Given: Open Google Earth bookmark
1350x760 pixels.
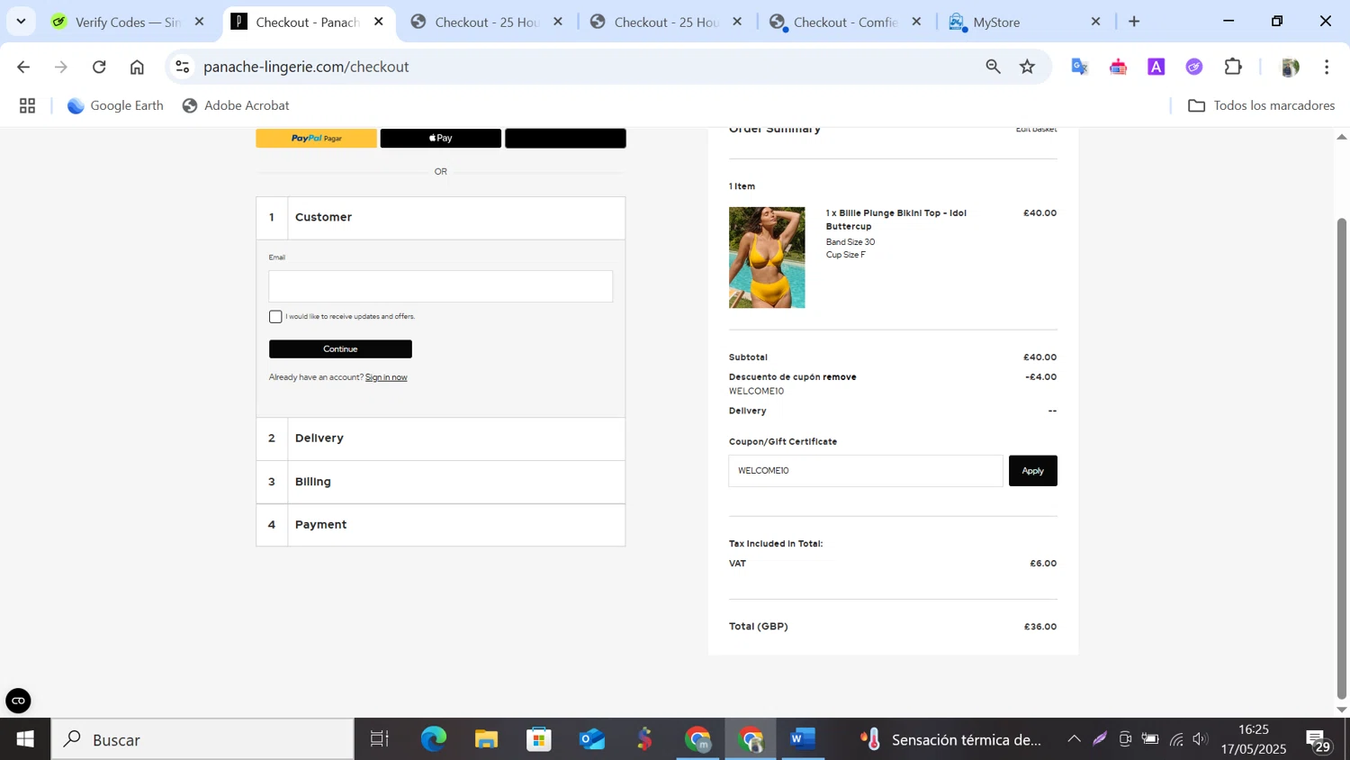Looking at the screenshot, I should [115, 105].
